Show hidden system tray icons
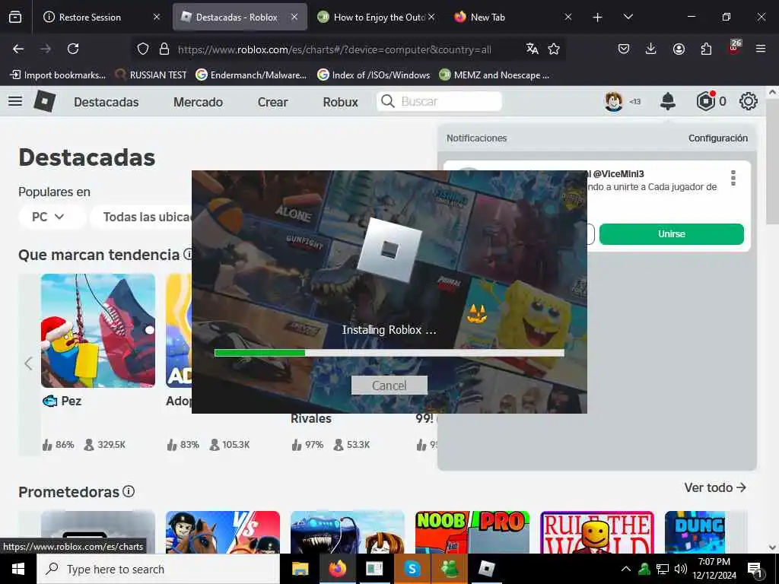This screenshot has width=779, height=584. tap(626, 569)
